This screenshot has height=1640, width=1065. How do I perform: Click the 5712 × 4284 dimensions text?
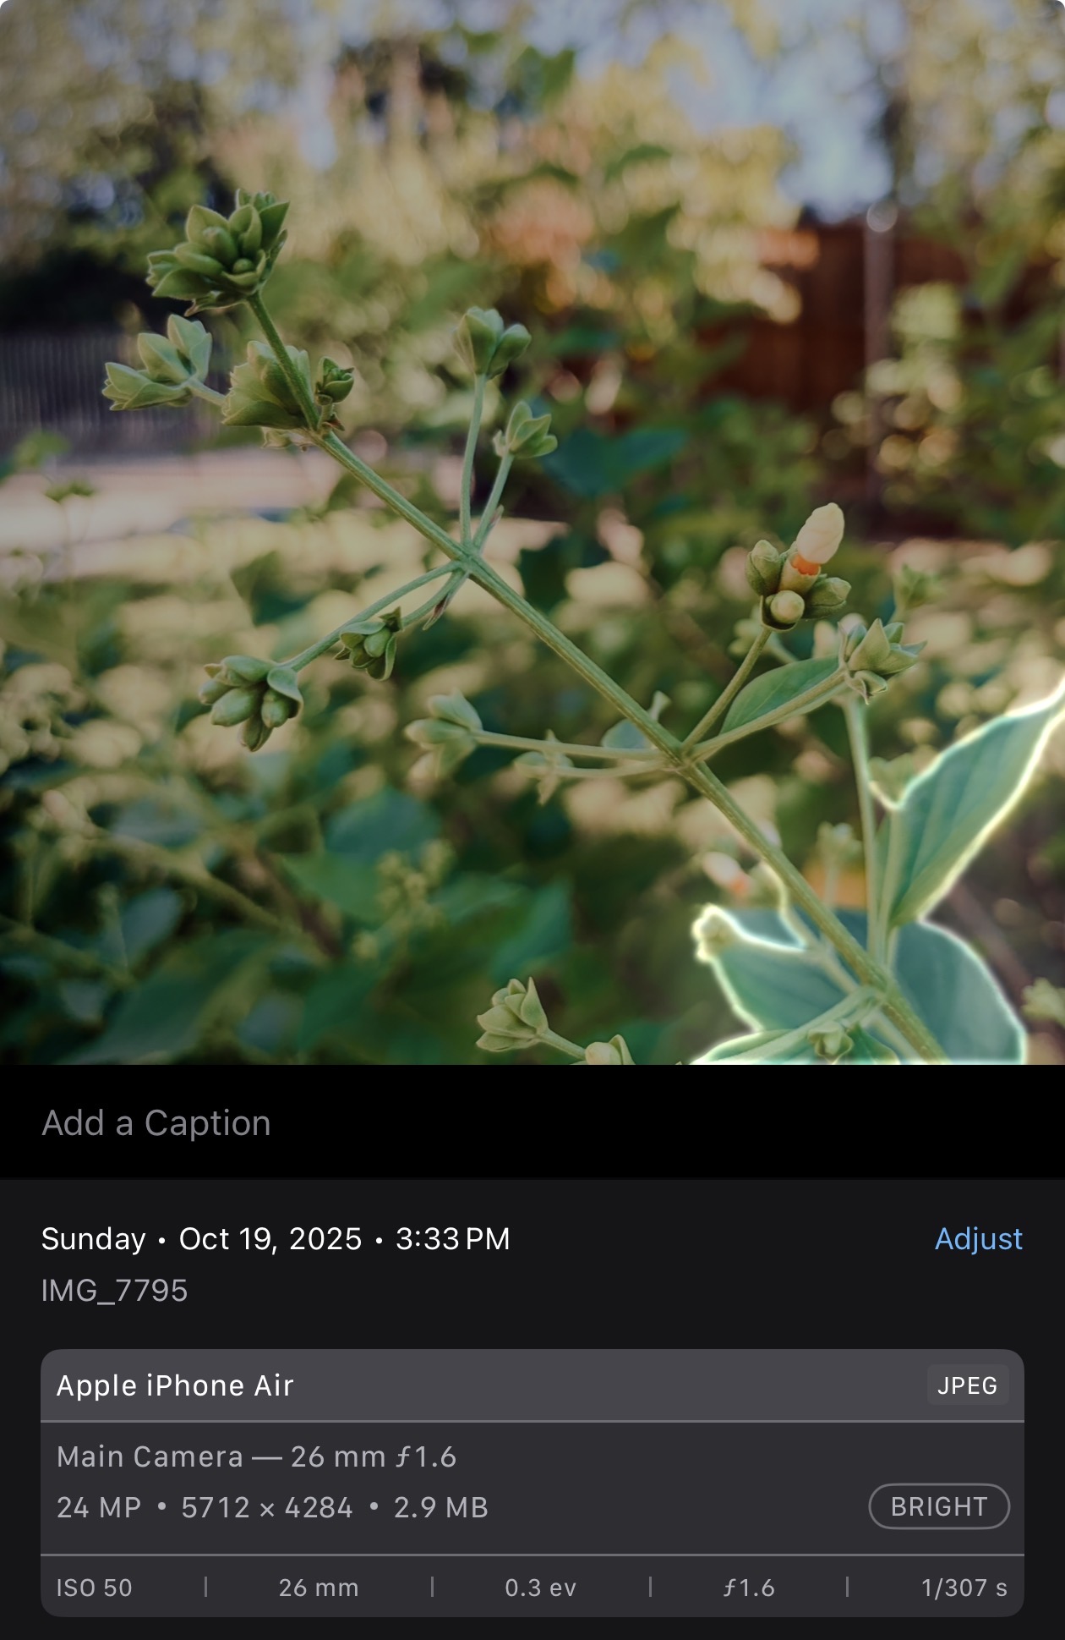[267, 1507]
